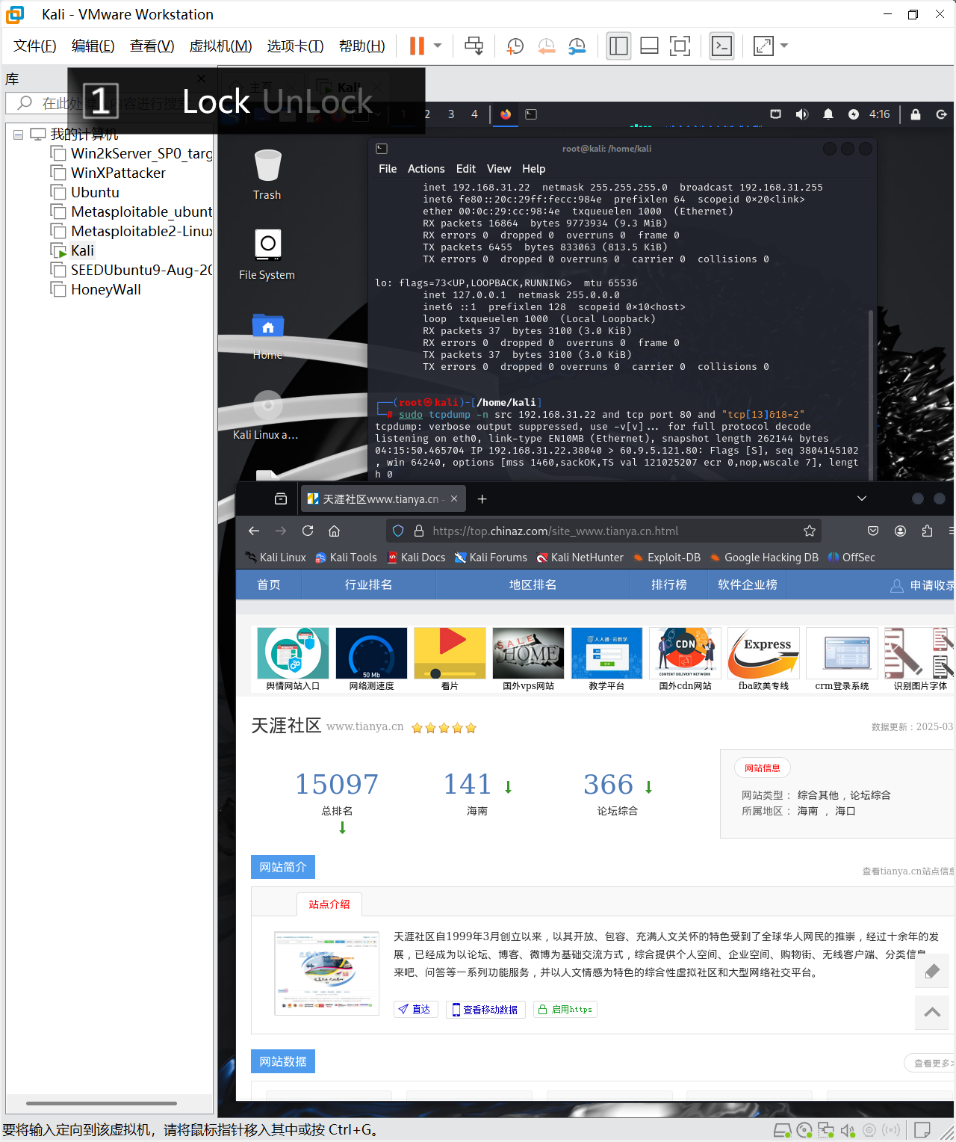Screen dimensions: 956x1142
Task: Toggle the thumbnail bar view icon
Action: coord(649,46)
